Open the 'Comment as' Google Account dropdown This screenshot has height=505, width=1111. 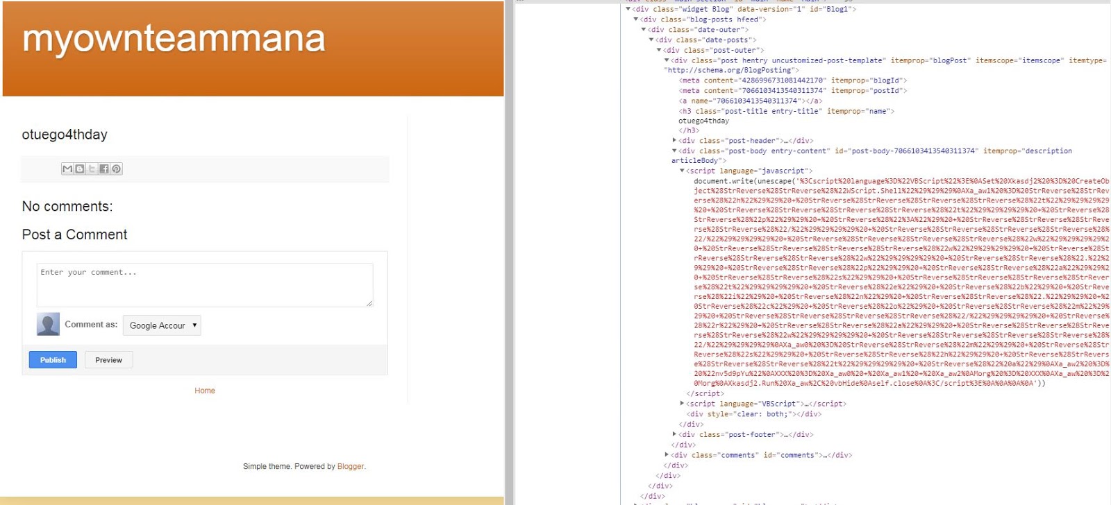point(162,325)
